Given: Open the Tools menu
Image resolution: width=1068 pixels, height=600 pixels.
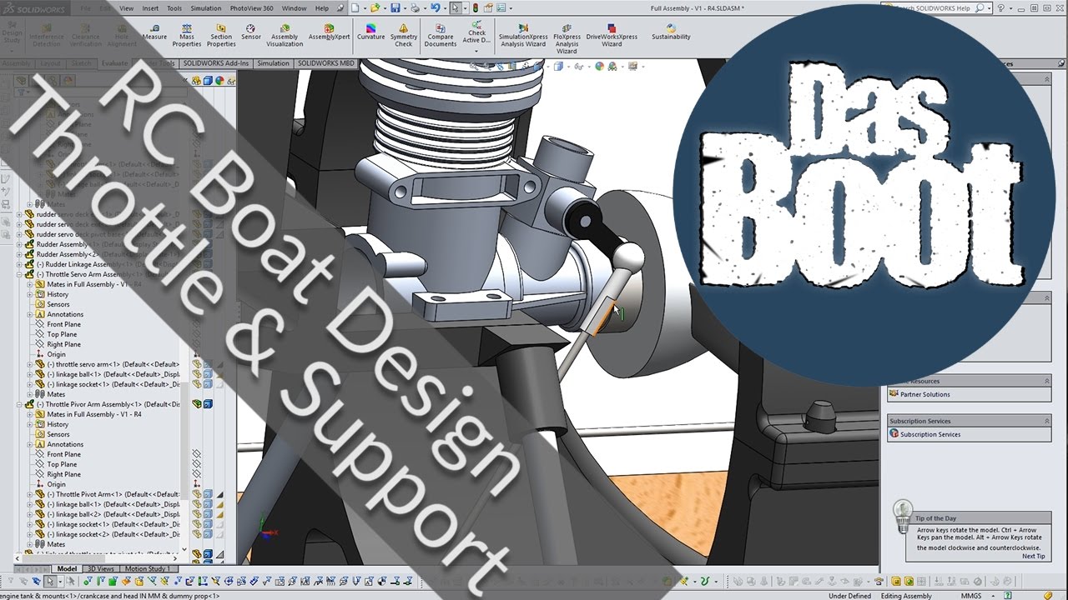Looking at the screenshot, I should 174,7.
